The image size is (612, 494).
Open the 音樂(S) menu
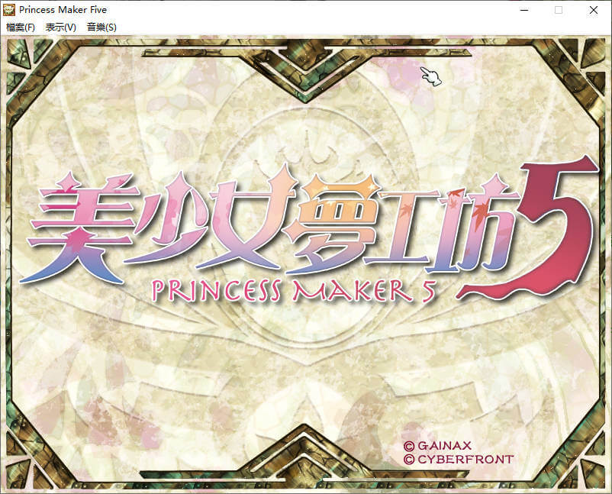[x=101, y=27]
